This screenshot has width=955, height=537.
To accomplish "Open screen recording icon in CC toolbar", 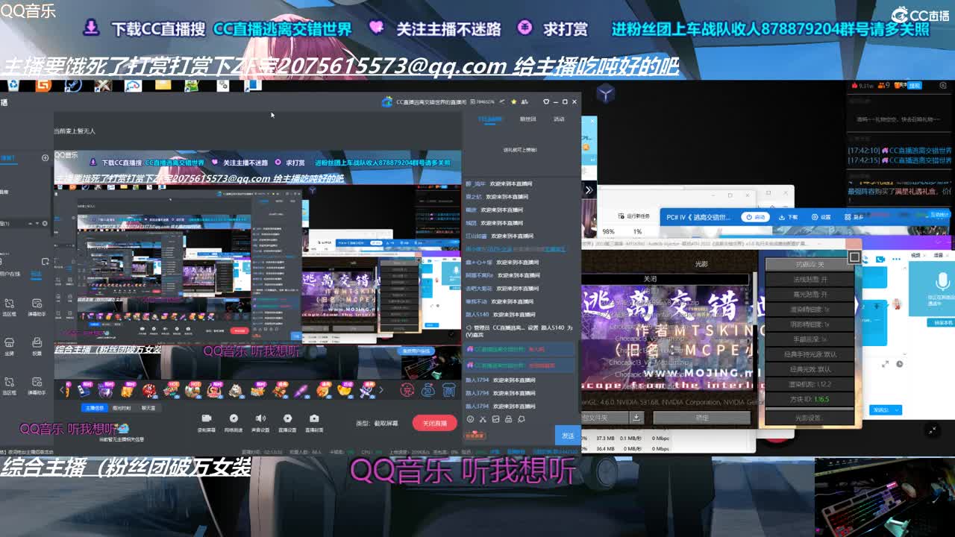I will [207, 418].
